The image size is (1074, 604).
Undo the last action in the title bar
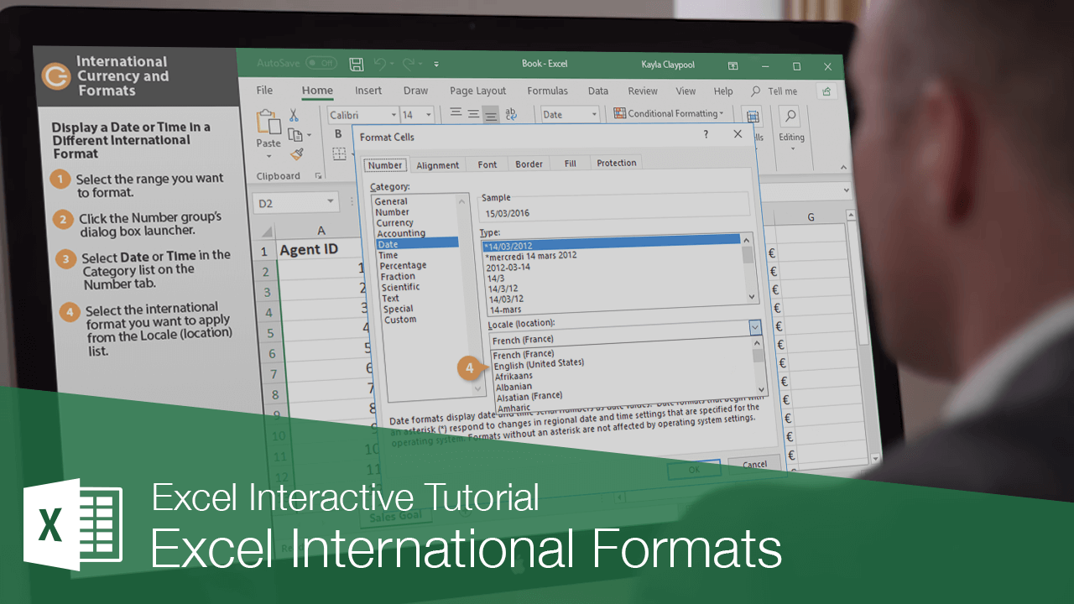379,64
